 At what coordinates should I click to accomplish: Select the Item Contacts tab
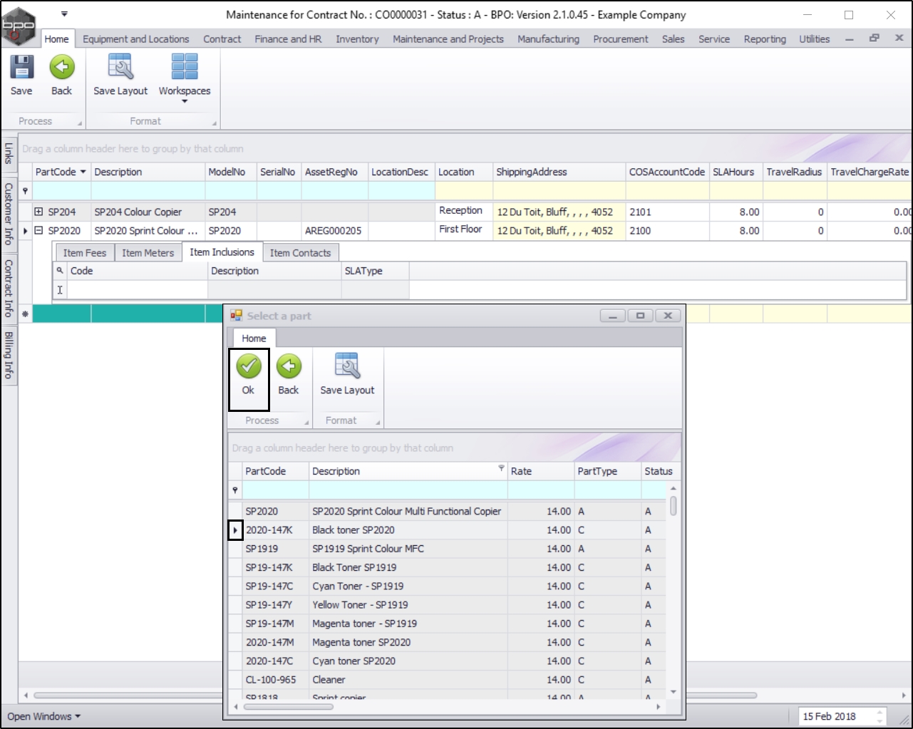click(x=300, y=253)
